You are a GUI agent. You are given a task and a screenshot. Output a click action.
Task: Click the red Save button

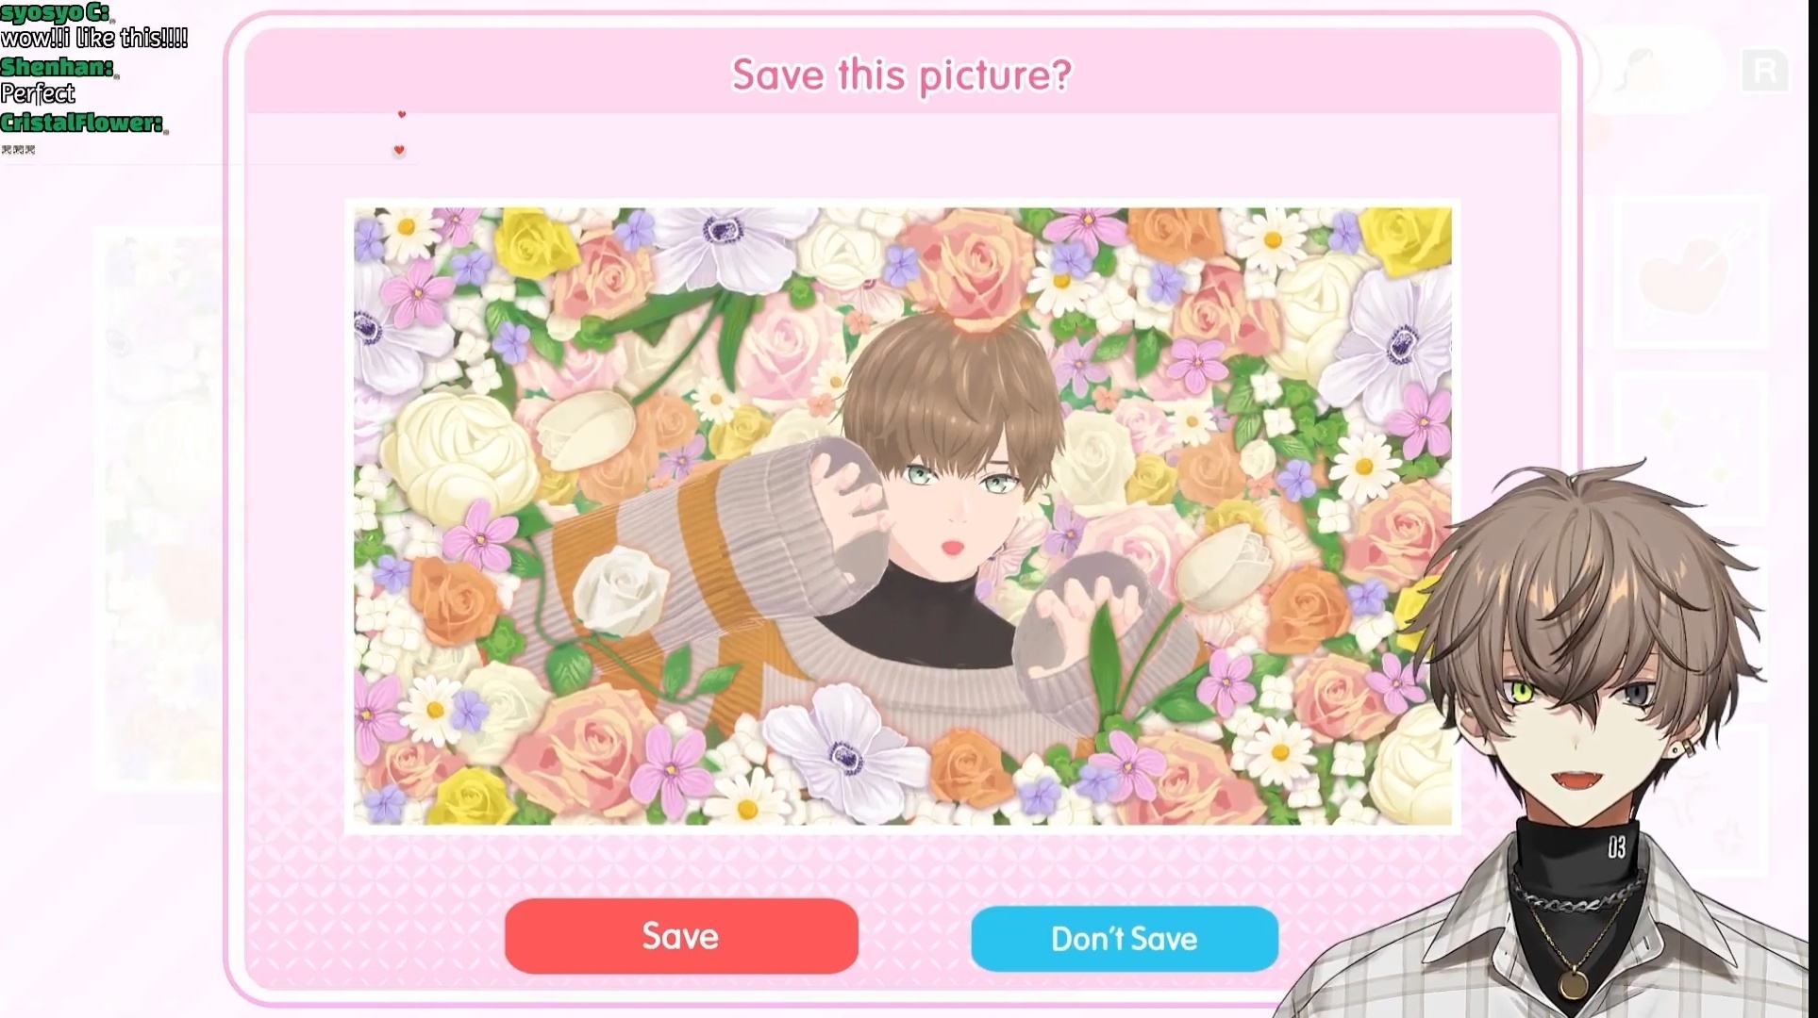click(681, 936)
